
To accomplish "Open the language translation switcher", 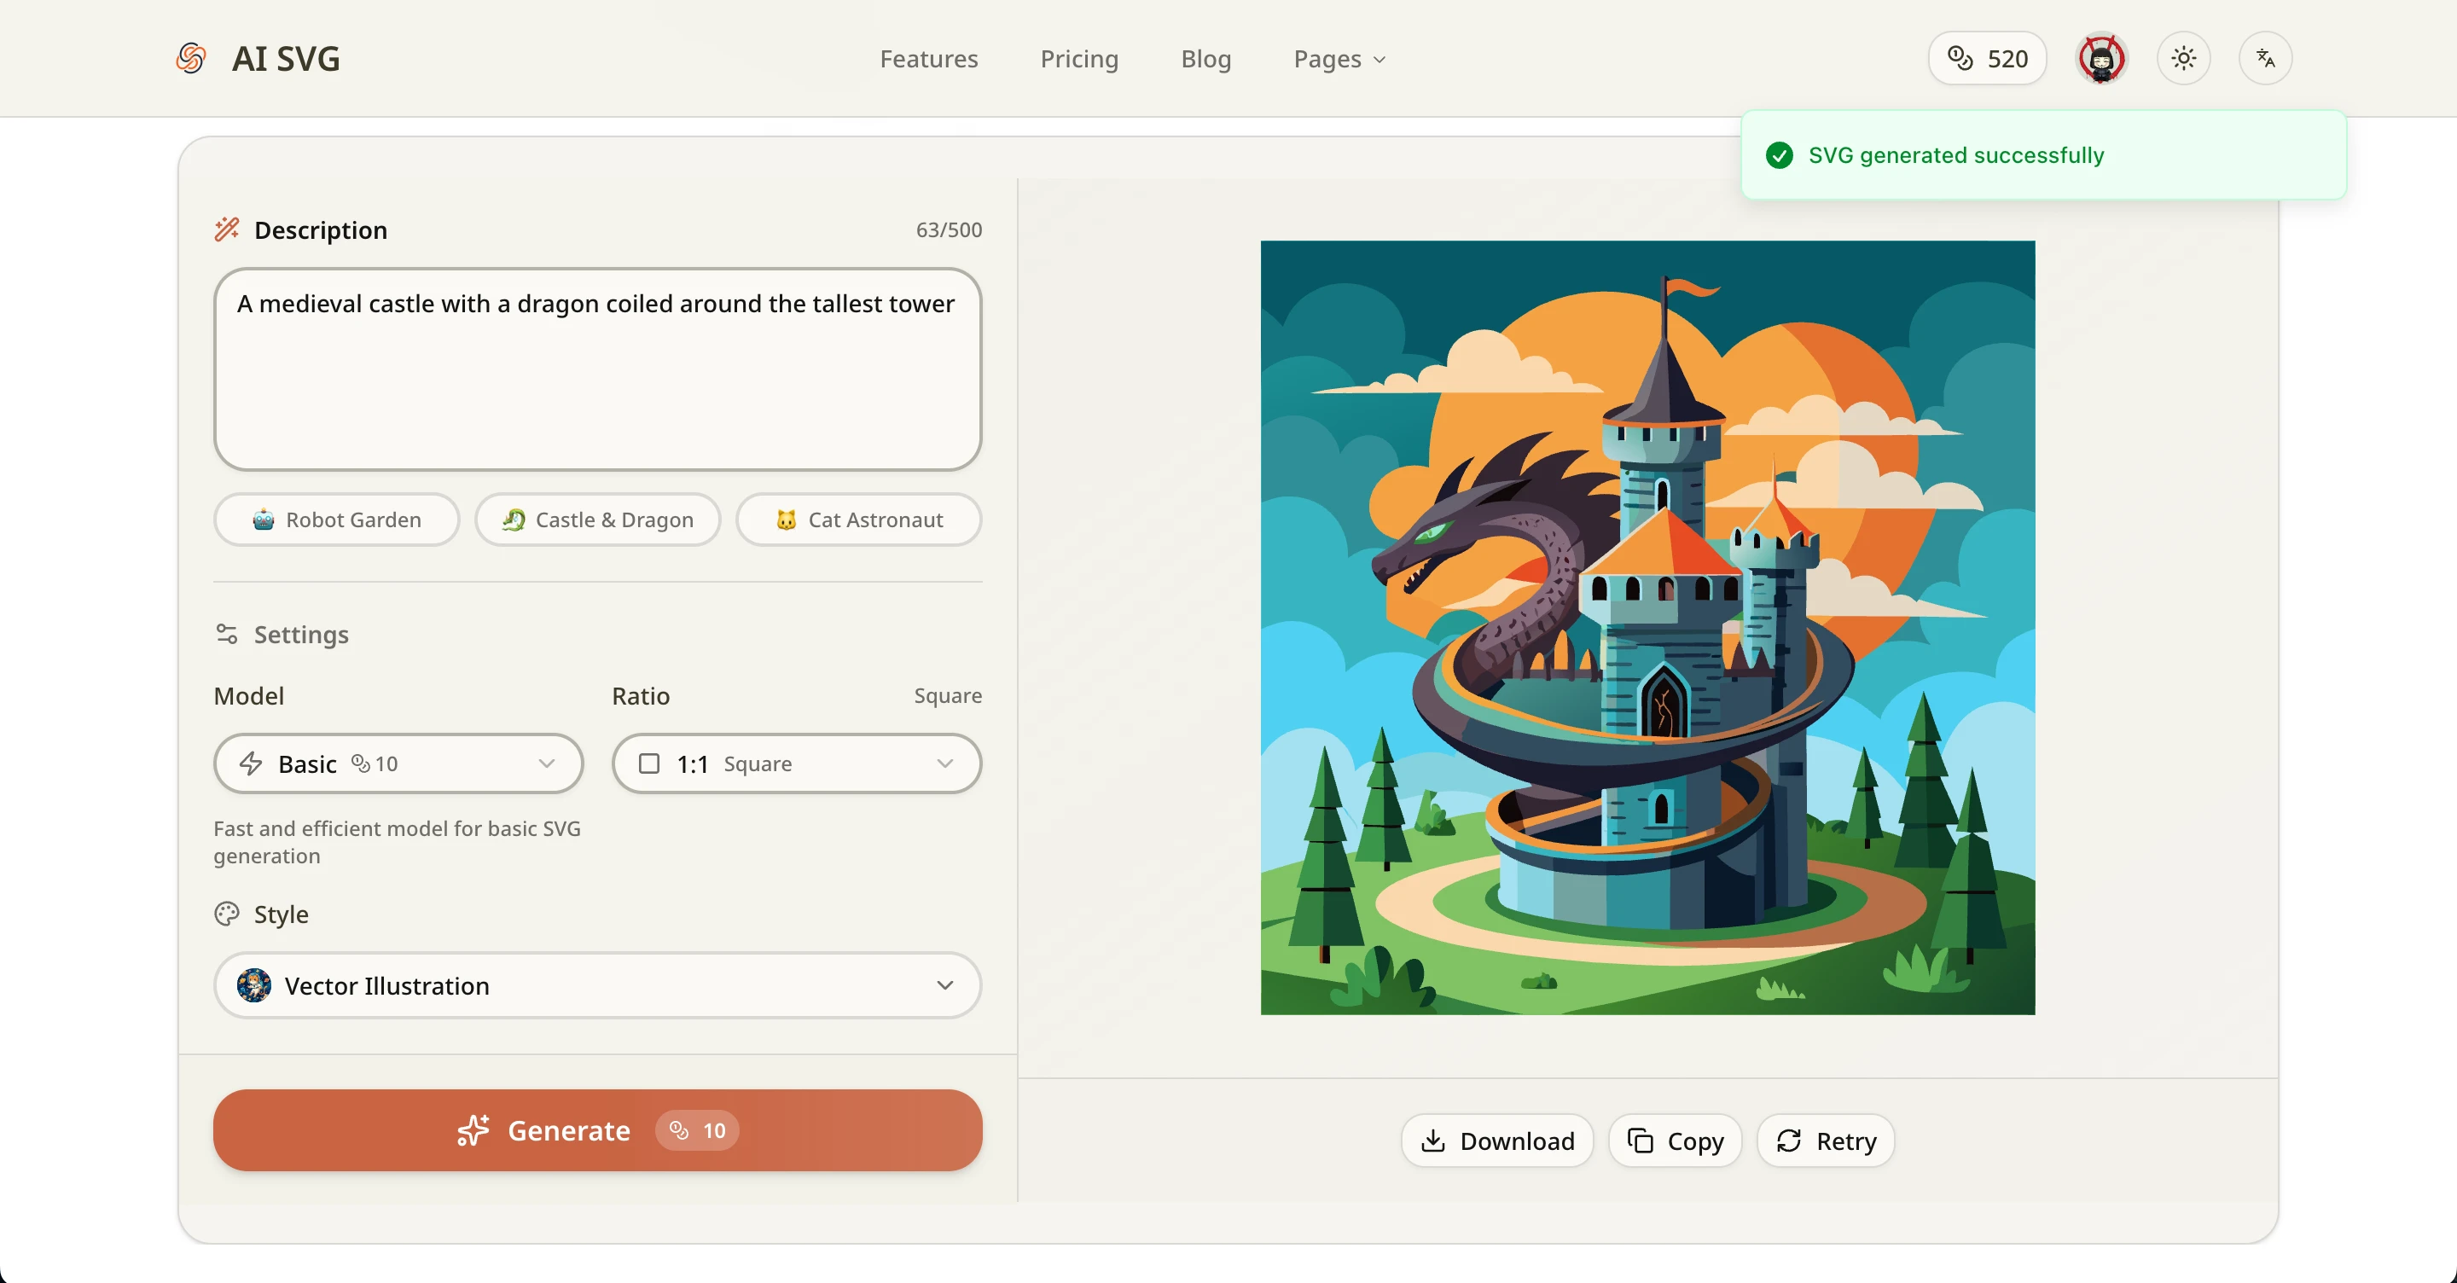I will (2265, 58).
